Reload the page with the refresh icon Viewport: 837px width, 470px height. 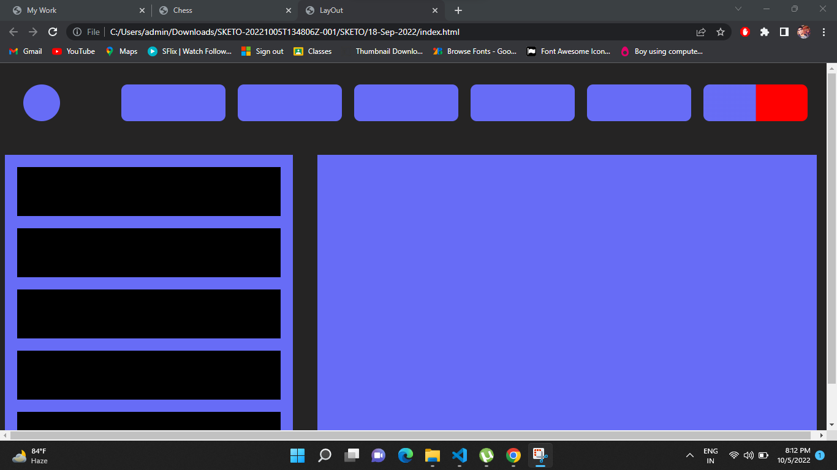point(53,32)
